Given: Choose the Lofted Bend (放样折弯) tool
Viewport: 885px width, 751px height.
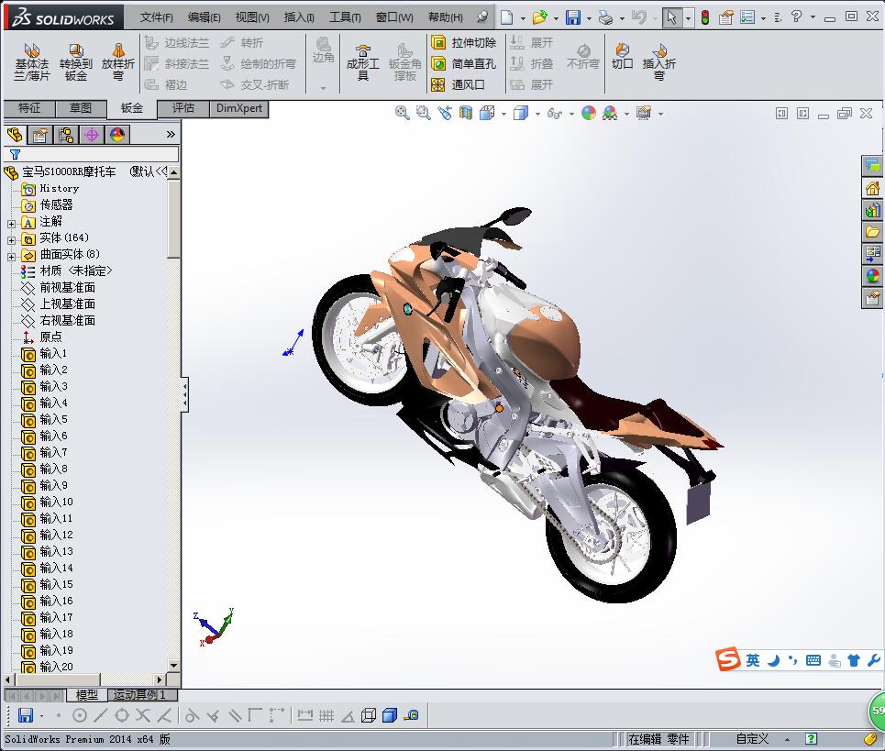Looking at the screenshot, I should point(118,62).
